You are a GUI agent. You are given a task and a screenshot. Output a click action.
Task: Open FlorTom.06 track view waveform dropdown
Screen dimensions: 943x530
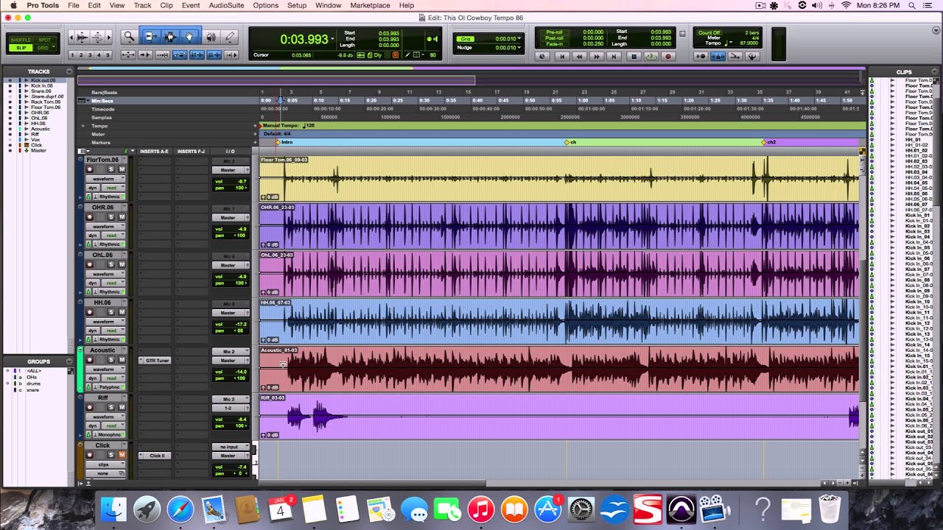point(106,179)
